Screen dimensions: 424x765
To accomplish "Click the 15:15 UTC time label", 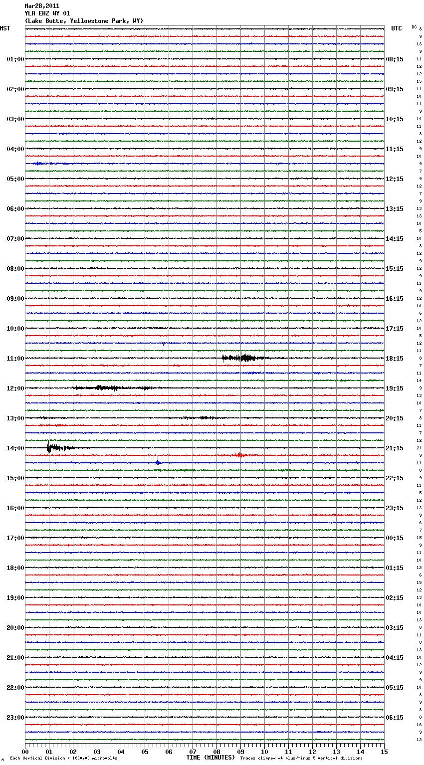I will (x=395, y=269).
